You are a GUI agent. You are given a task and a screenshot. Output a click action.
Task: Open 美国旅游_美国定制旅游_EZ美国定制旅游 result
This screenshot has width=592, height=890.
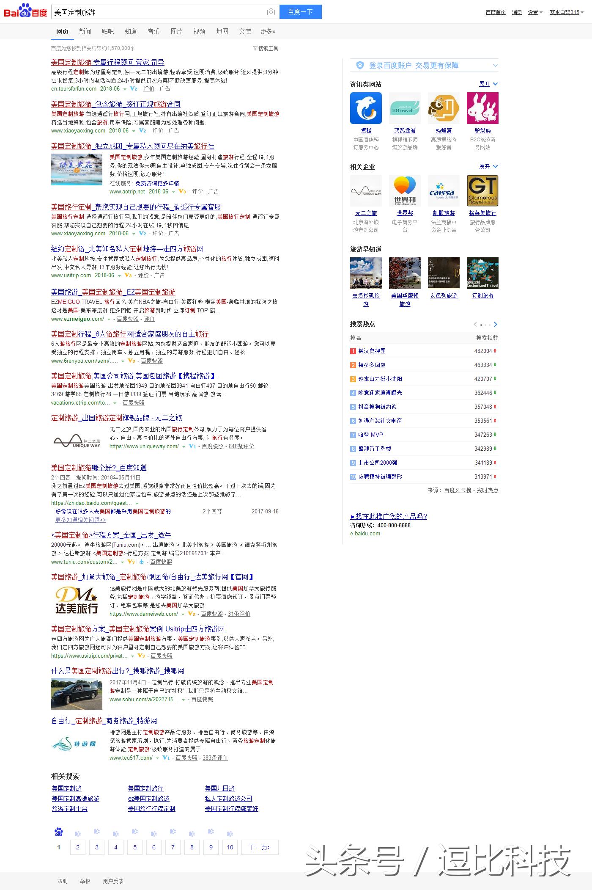[x=113, y=292]
